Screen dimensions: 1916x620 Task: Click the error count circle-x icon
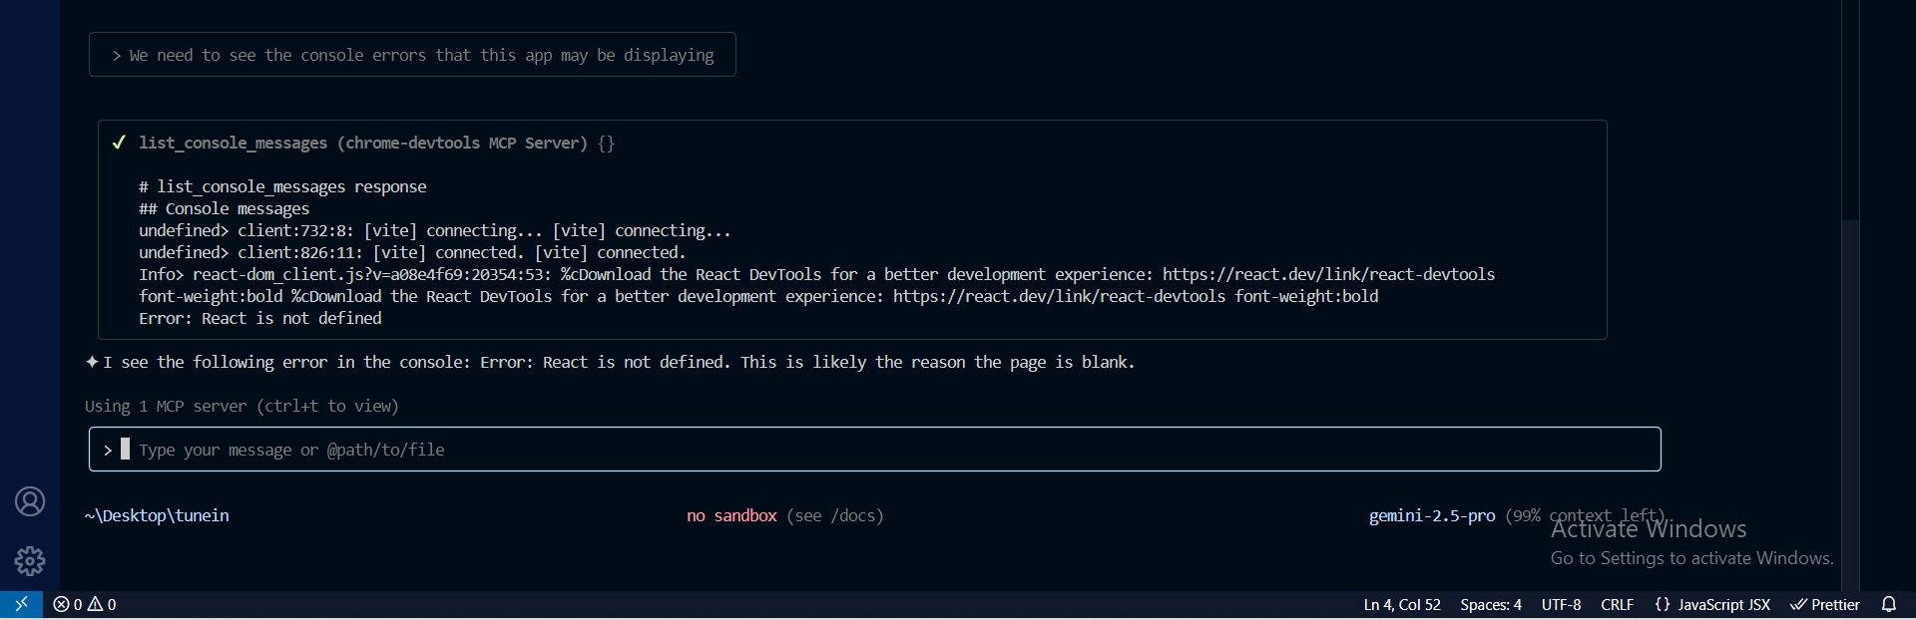coord(61,605)
